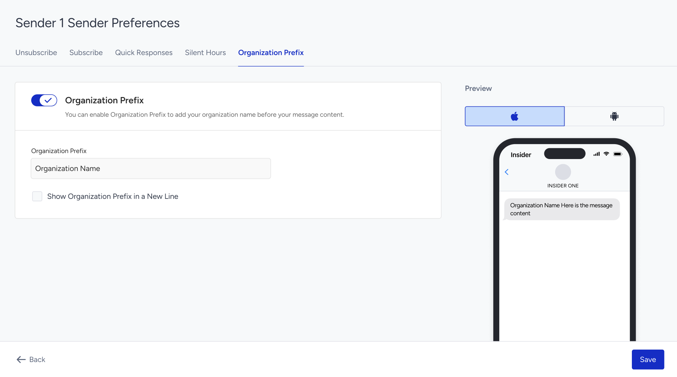Click the signal bars icon in phone preview
Image resolution: width=677 pixels, height=377 pixels.
[x=596, y=154]
